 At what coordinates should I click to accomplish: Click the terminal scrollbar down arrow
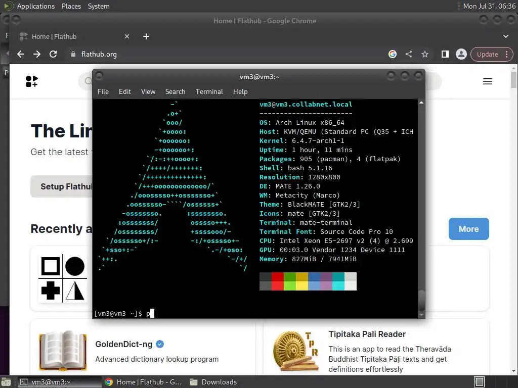coord(421,315)
